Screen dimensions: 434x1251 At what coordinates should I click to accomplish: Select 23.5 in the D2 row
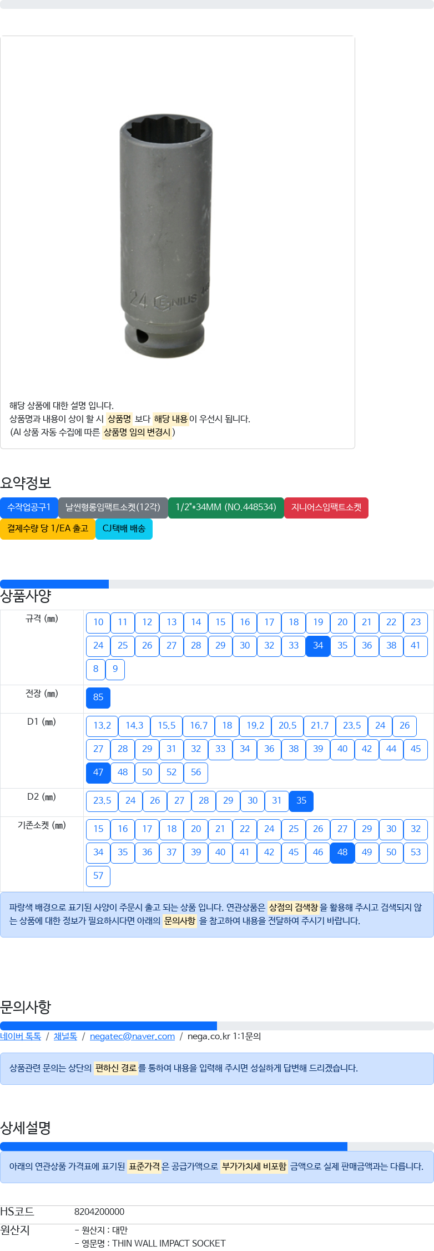tap(102, 801)
